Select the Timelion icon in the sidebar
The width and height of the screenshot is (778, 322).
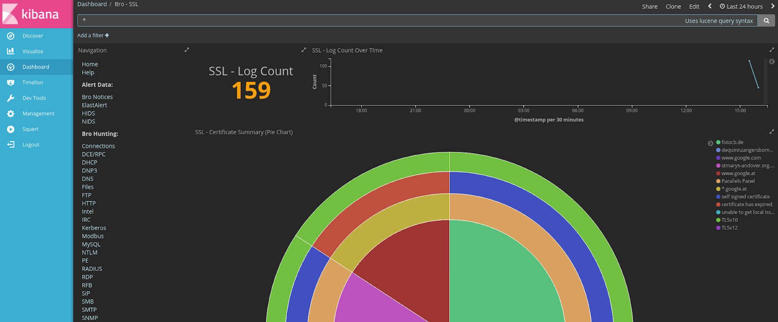(x=11, y=83)
